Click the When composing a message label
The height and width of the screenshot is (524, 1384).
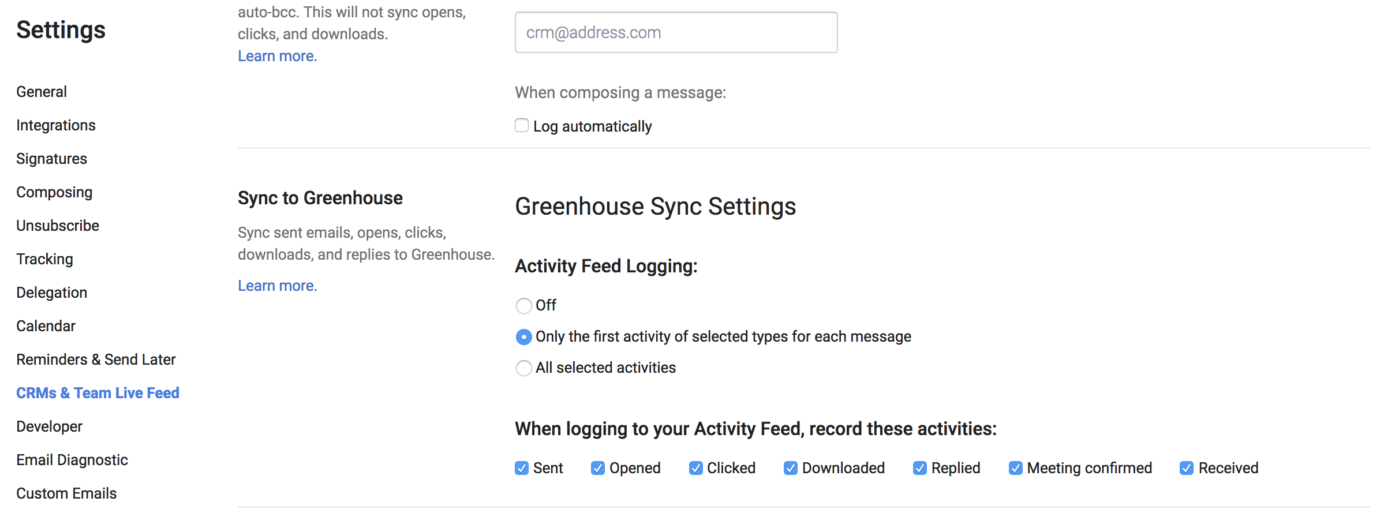point(620,92)
